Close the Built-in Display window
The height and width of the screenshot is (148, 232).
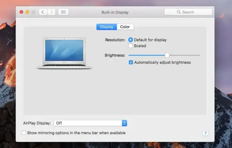(21, 12)
